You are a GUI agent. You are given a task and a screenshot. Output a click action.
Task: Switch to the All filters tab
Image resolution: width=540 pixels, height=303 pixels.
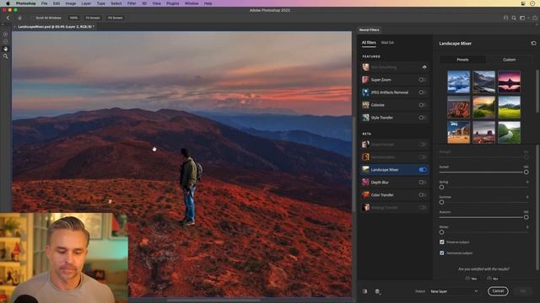coord(369,43)
